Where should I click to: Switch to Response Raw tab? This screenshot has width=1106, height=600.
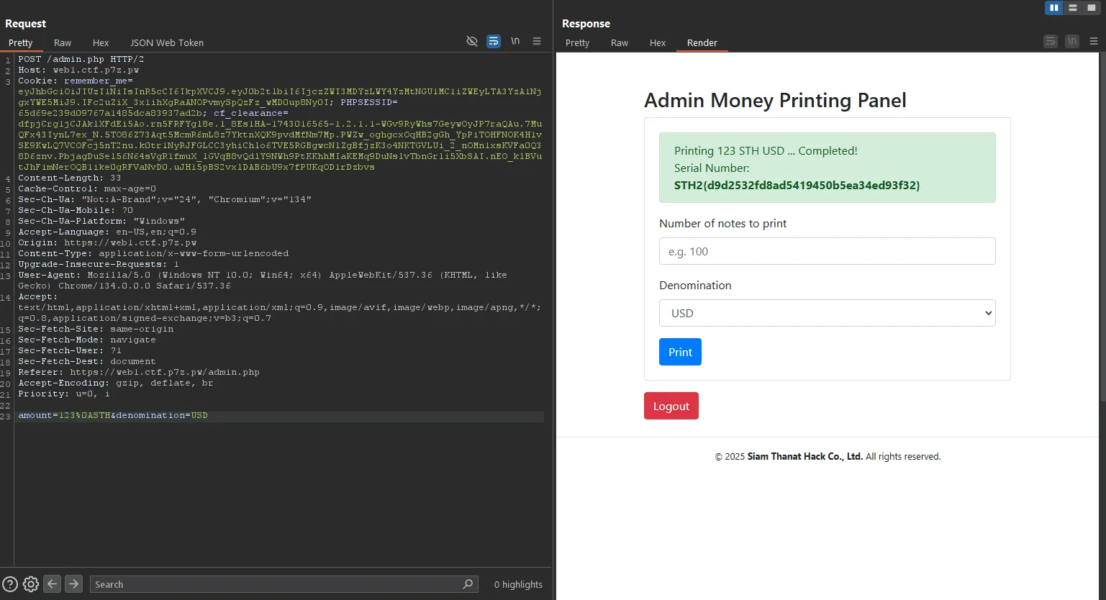click(x=620, y=42)
